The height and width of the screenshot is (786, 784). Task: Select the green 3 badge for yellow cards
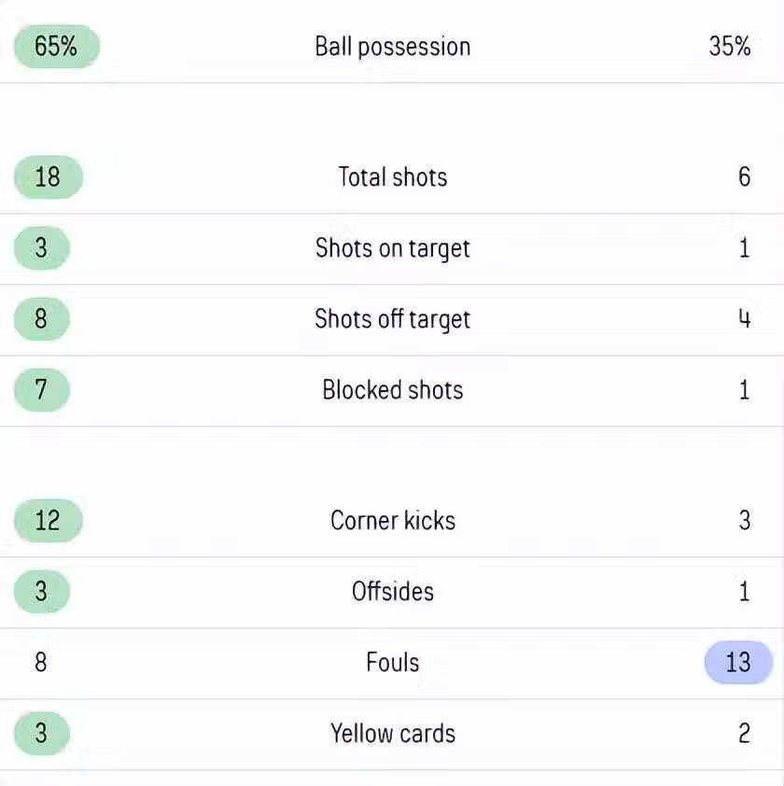[x=41, y=734]
